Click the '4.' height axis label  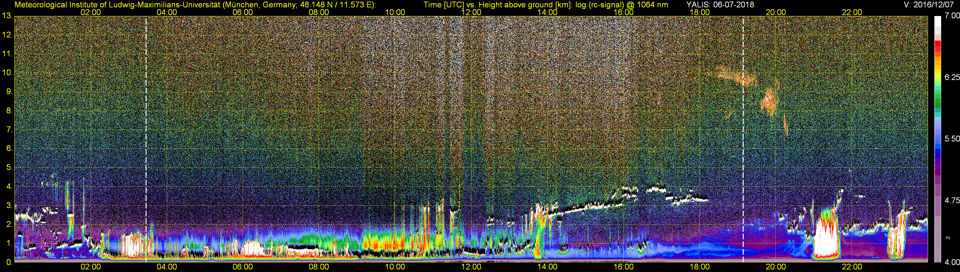(x=9, y=186)
